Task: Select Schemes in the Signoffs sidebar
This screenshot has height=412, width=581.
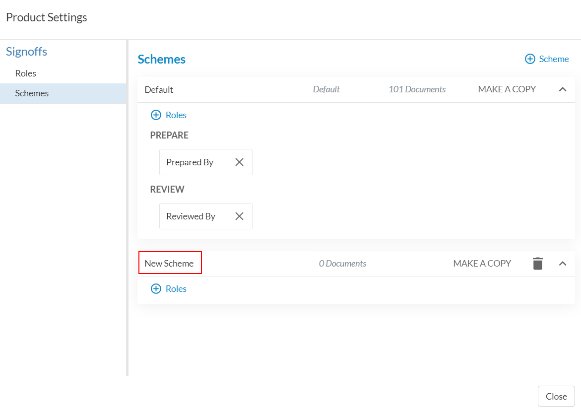Action: [x=32, y=93]
